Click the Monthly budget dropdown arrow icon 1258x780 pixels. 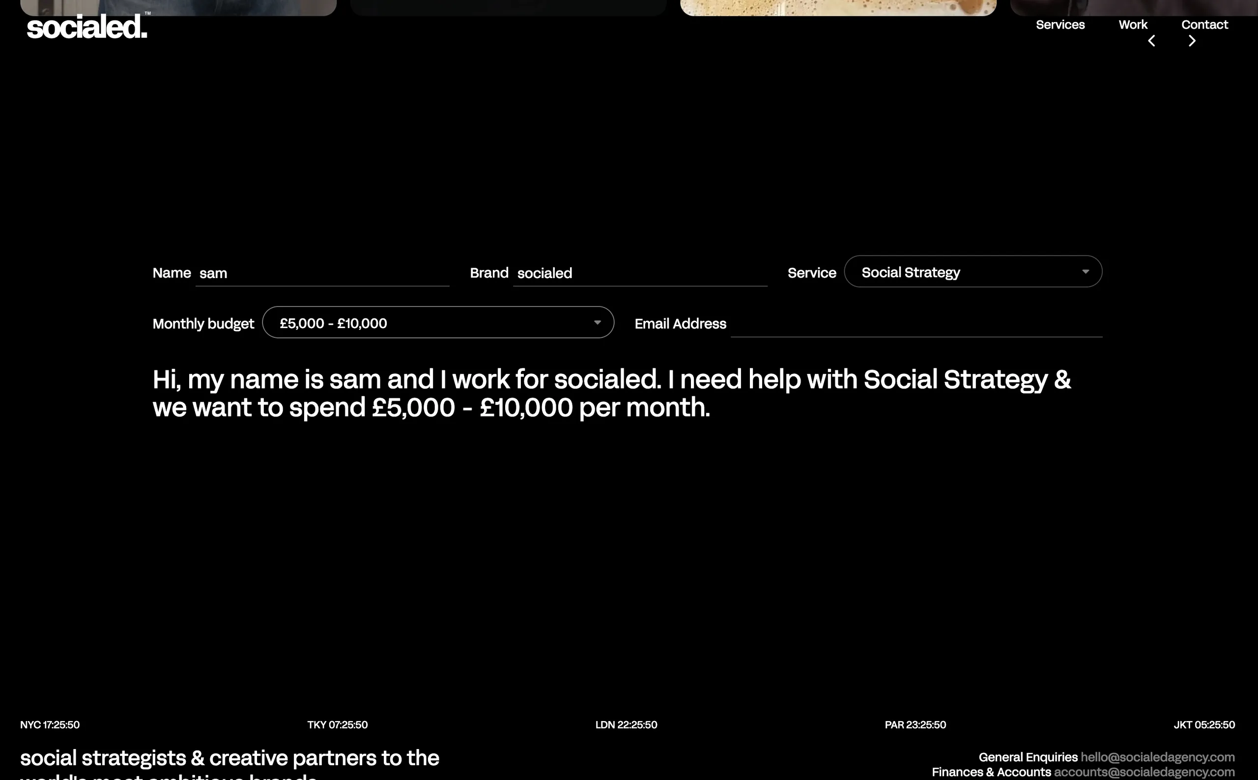tap(597, 322)
